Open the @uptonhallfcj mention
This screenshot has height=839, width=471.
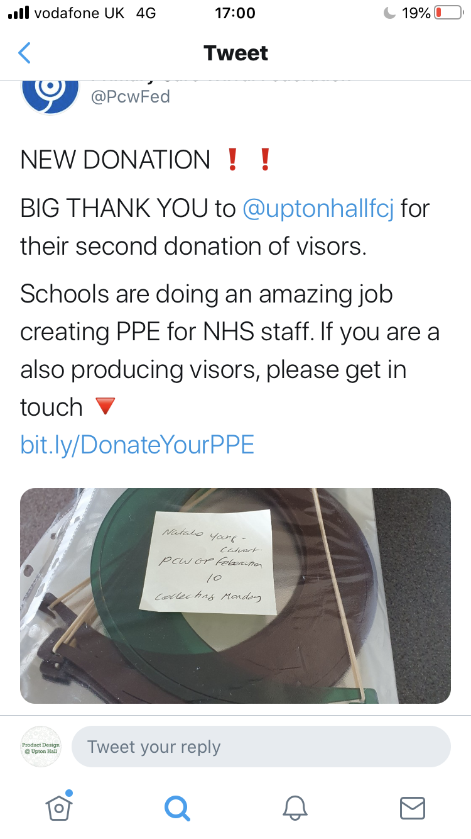[318, 209]
